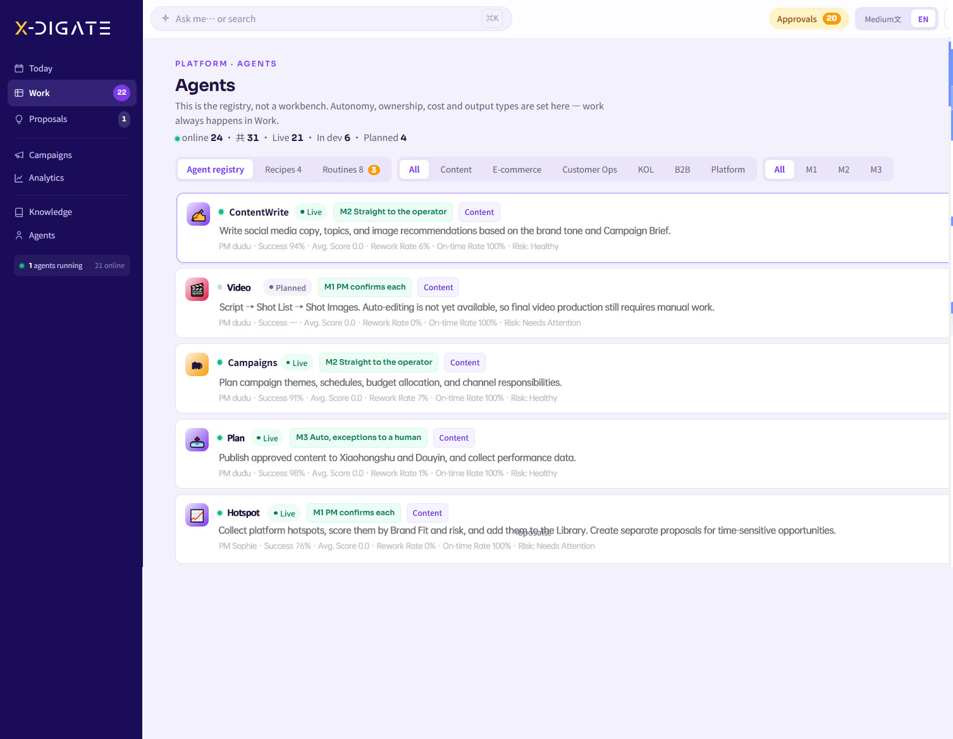Click the Ask me or search field

(x=331, y=19)
